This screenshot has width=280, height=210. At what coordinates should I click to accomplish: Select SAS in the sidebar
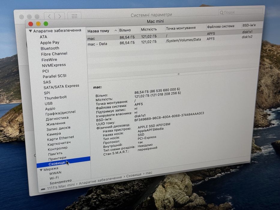47,82
